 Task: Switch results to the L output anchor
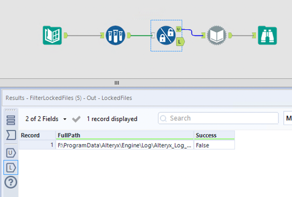coord(11,167)
